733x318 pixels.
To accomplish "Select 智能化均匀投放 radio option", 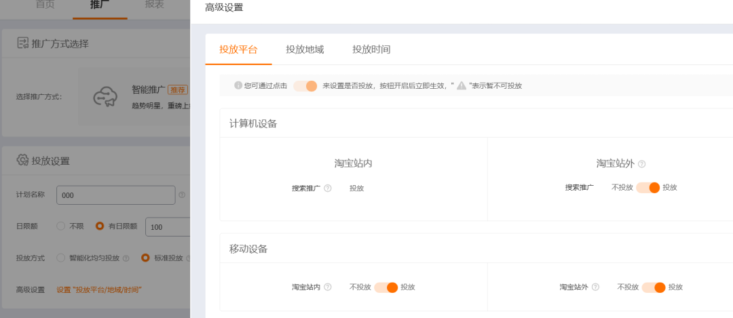I will pyautogui.click(x=61, y=258).
